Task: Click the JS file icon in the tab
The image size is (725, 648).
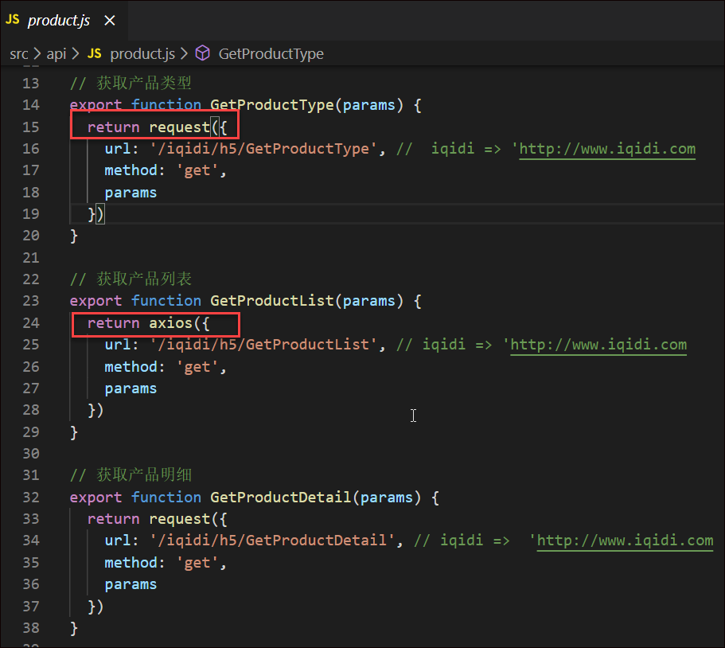Action: [x=13, y=19]
